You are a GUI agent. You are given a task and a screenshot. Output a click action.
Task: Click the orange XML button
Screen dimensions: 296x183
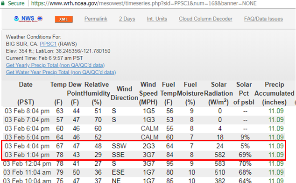tap(63, 19)
